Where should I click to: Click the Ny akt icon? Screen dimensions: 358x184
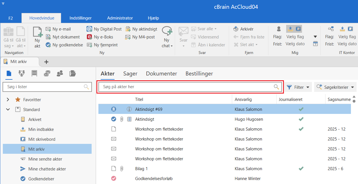37,32
